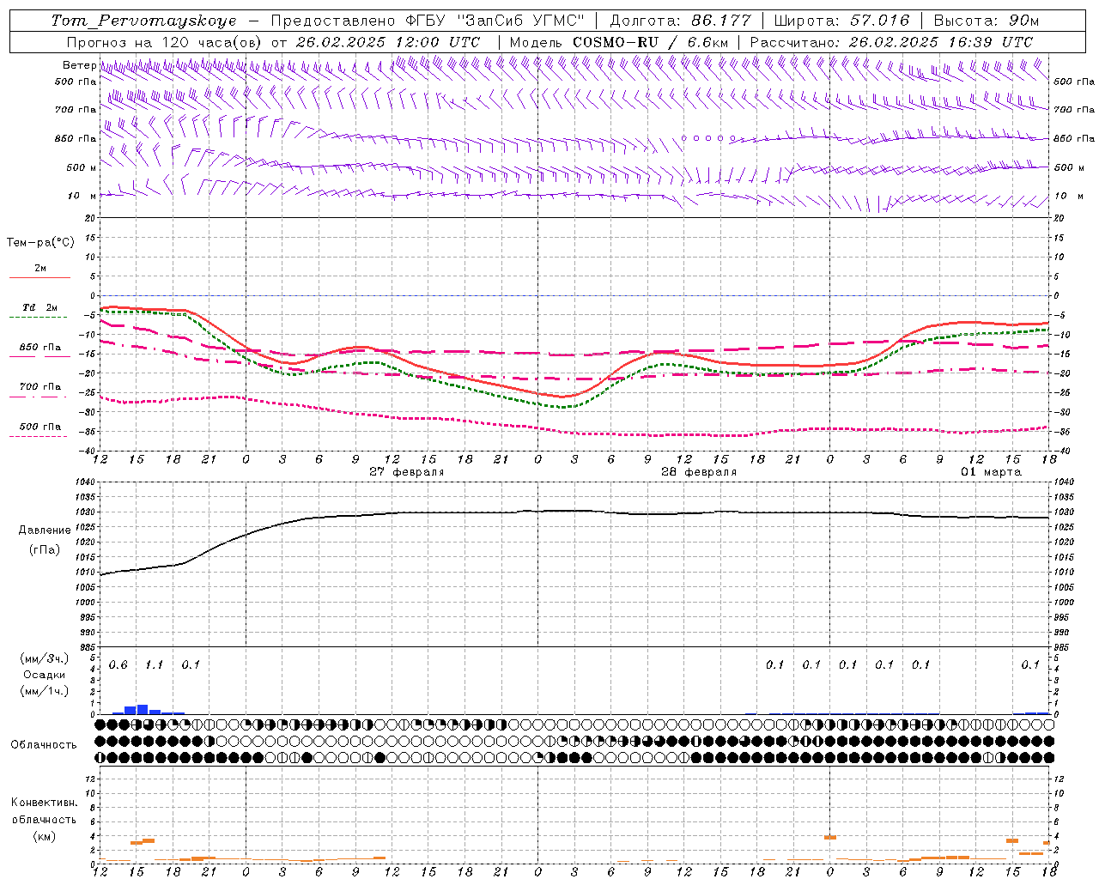
Task: Click the 500 м label left of wind barbs
Action: point(82,167)
